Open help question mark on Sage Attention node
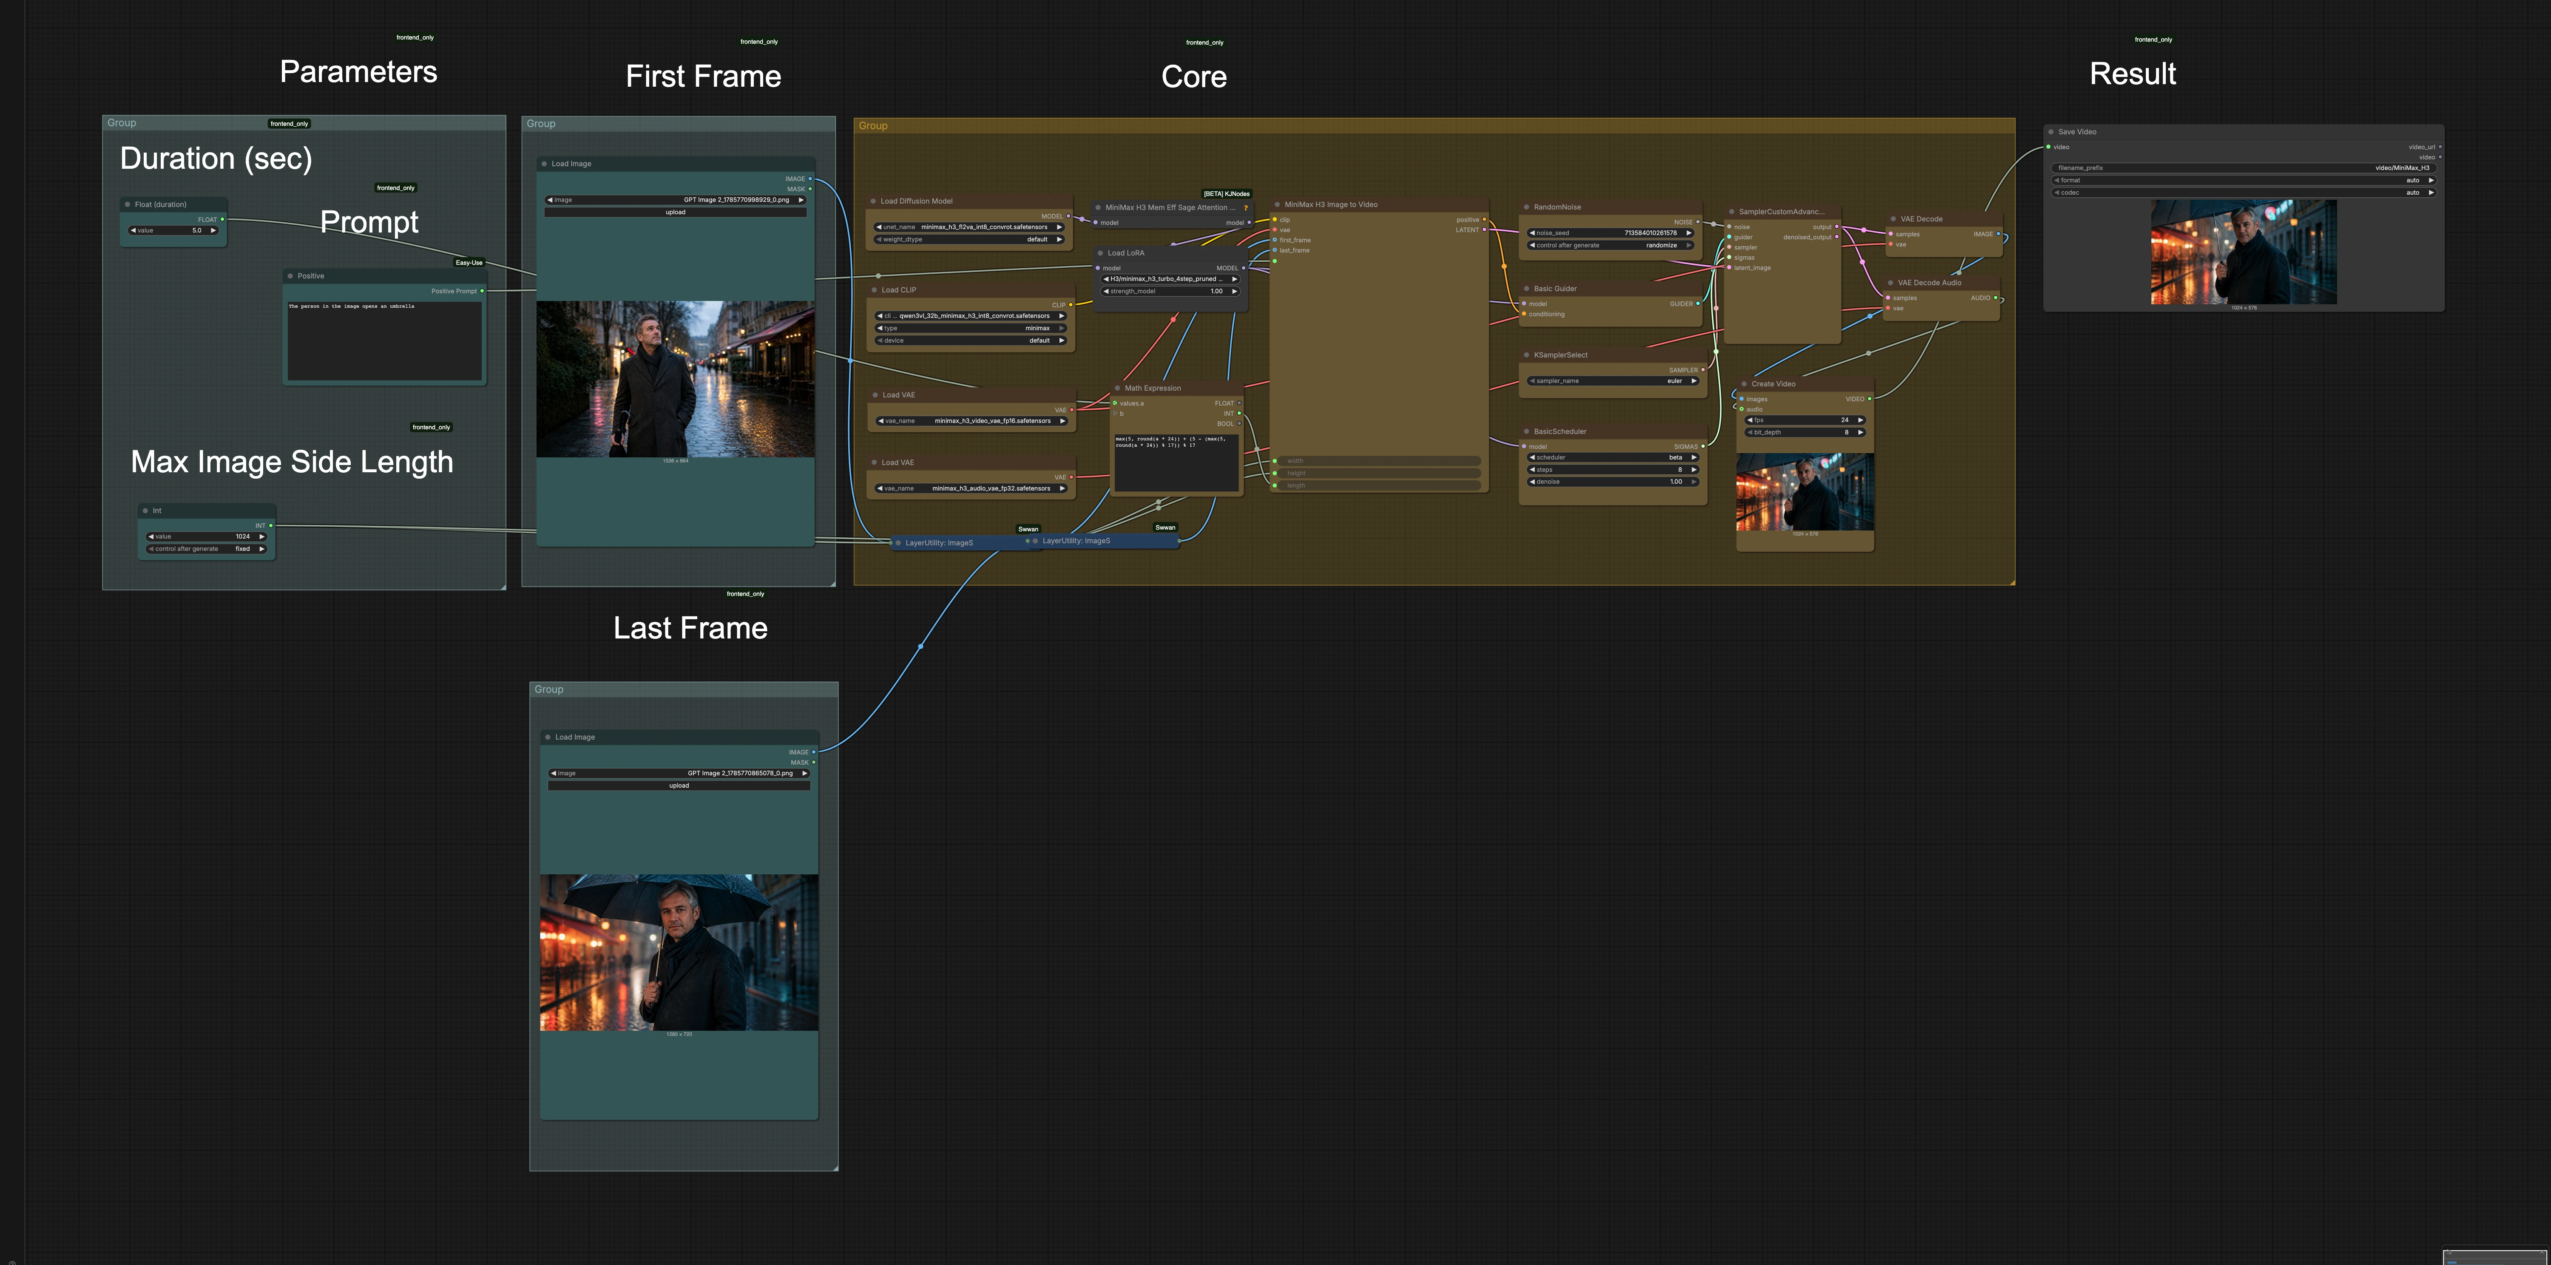Viewport: 2551px width, 1265px height. (1245, 208)
